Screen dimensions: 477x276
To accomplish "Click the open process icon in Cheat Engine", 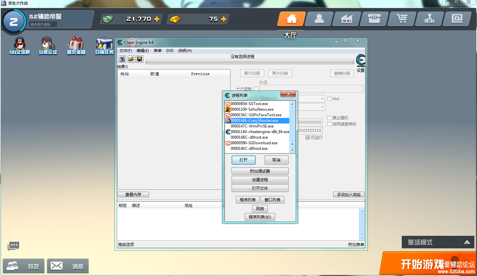I will 122,59.
